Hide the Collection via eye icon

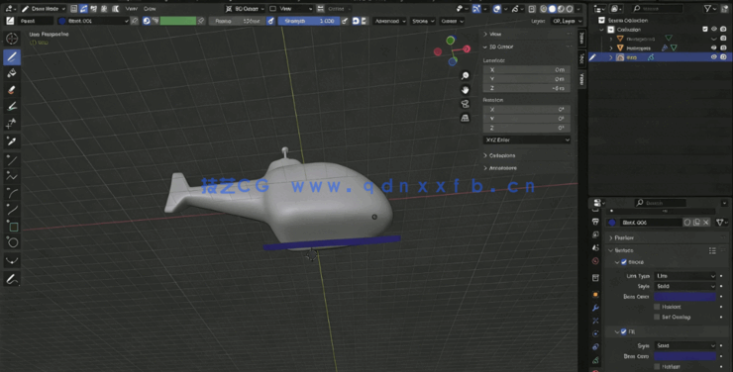tap(714, 29)
